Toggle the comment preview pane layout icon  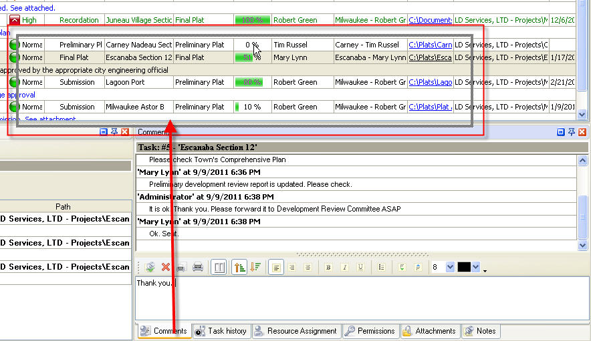point(219,267)
